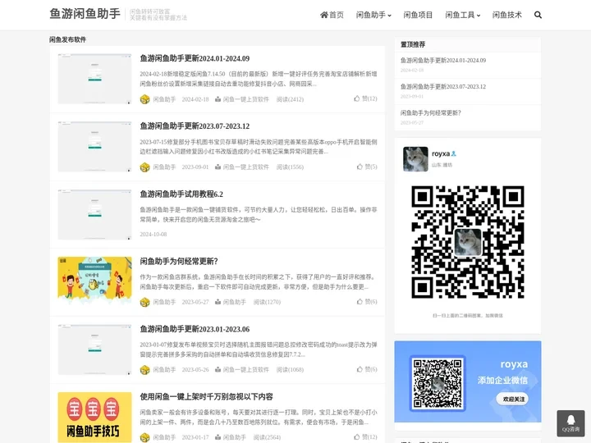
Task: Click author avatar icon on 2023.07-2023.12 post
Action: (144, 167)
